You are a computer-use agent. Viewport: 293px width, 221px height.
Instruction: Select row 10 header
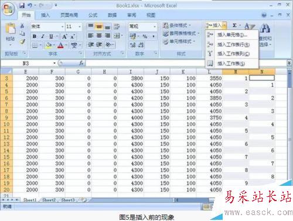pyautogui.click(x=6, y=124)
